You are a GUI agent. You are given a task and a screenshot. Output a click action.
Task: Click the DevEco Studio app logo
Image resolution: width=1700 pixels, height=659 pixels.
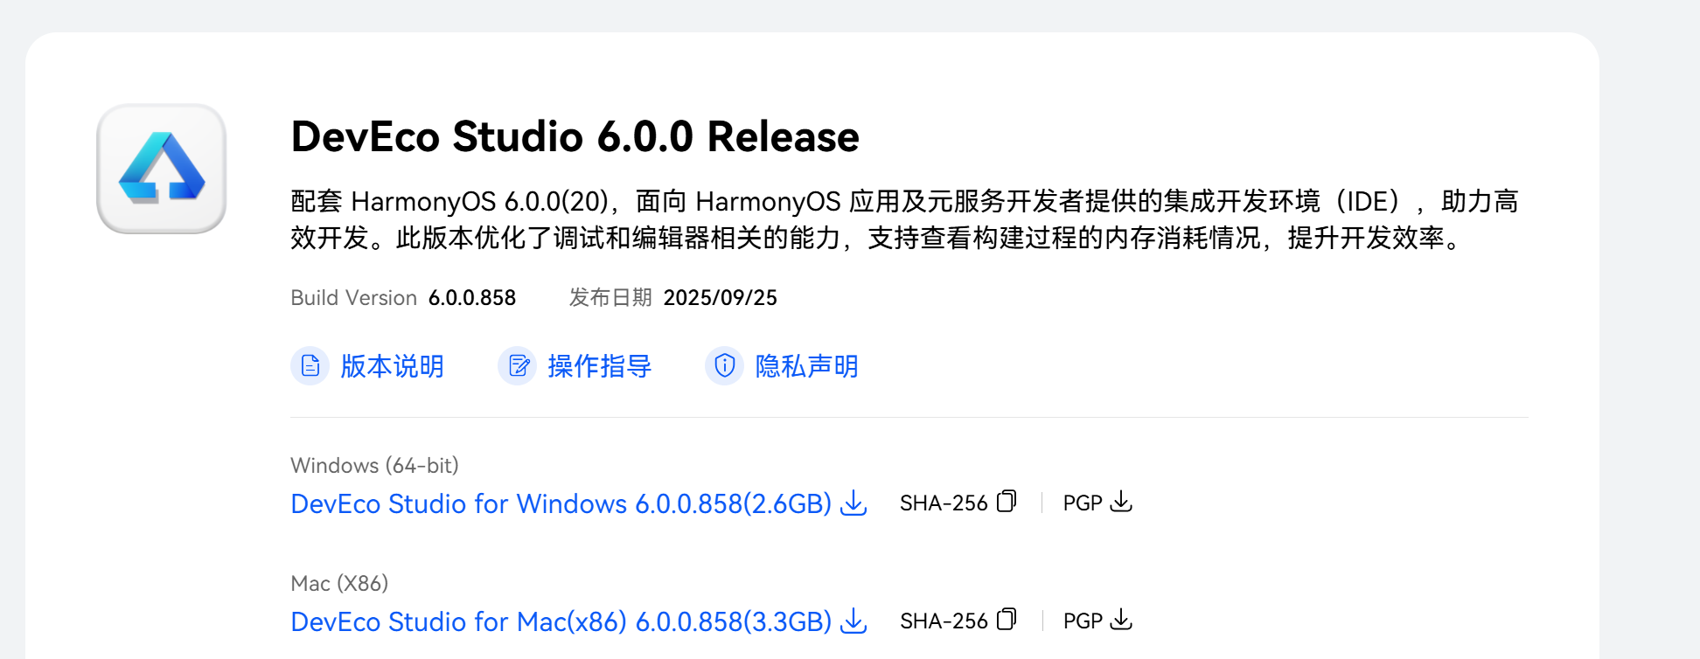coord(162,169)
